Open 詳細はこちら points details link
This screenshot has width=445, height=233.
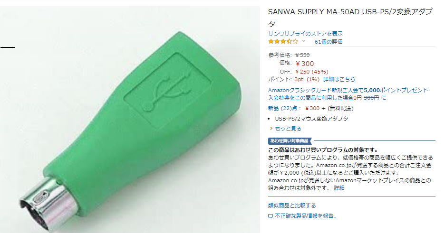tap(339, 79)
